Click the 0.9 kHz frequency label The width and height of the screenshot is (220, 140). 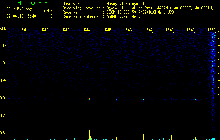click(3, 80)
